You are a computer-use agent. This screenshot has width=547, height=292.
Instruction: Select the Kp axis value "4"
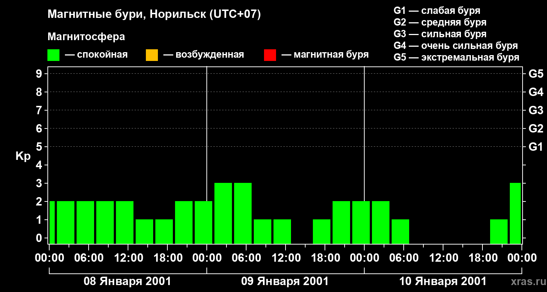[x=40, y=165]
